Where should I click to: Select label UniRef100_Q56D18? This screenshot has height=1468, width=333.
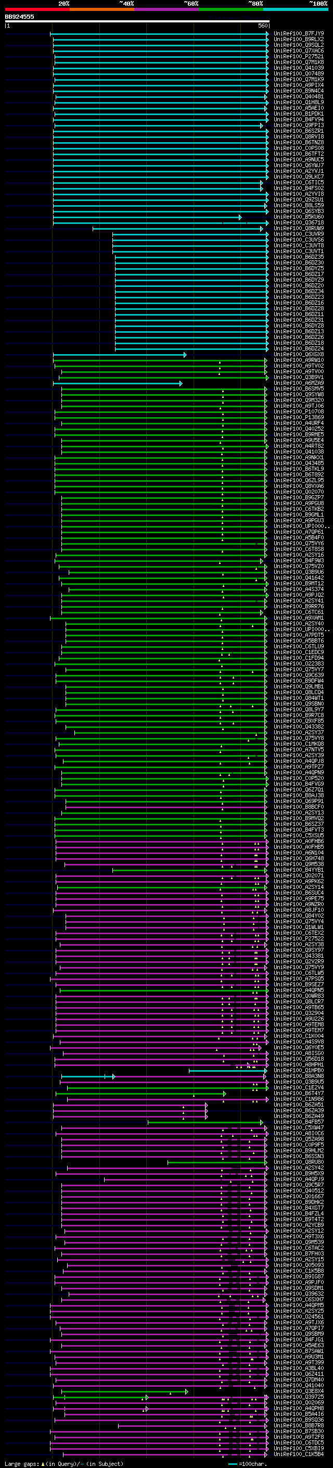299,1059
